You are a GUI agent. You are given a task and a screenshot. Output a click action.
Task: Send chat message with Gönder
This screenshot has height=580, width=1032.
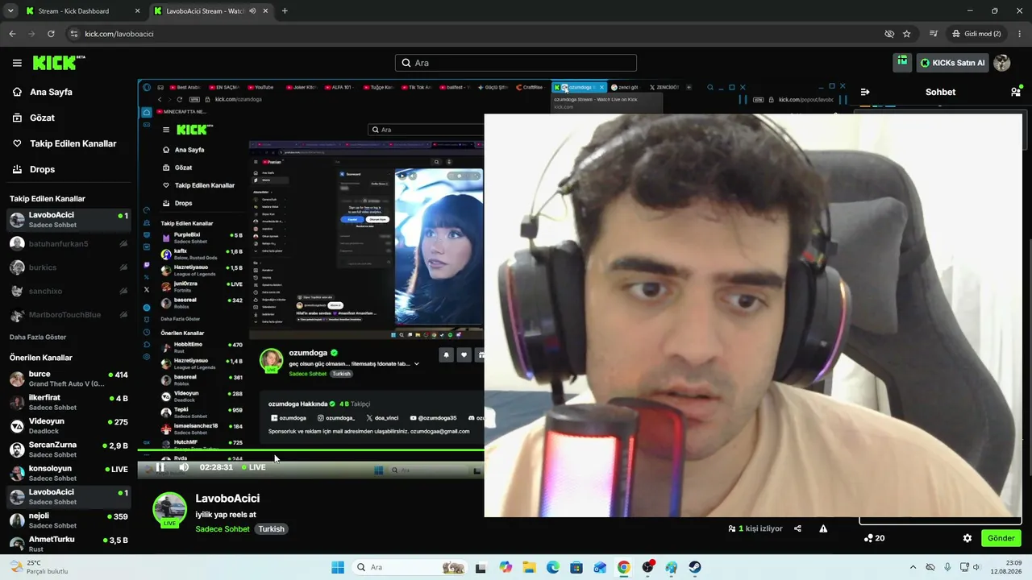[x=1001, y=538]
